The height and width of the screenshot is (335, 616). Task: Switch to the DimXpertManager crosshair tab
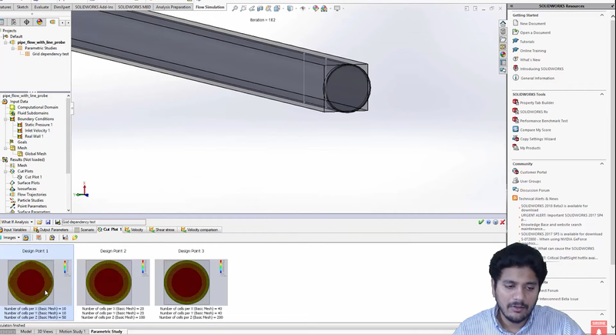26,22
